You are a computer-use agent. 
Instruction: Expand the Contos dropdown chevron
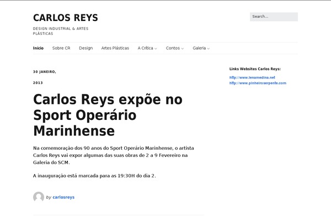point(183,49)
